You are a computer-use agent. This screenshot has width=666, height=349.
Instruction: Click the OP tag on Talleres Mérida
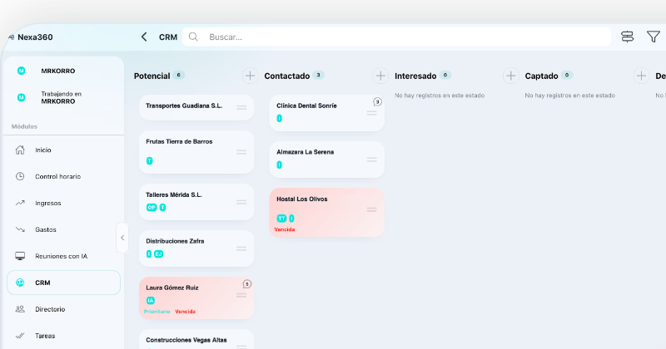pos(152,208)
